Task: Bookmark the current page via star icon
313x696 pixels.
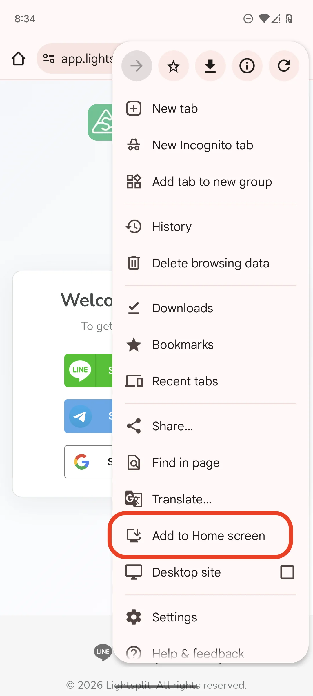Action: click(x=174, y=66)
